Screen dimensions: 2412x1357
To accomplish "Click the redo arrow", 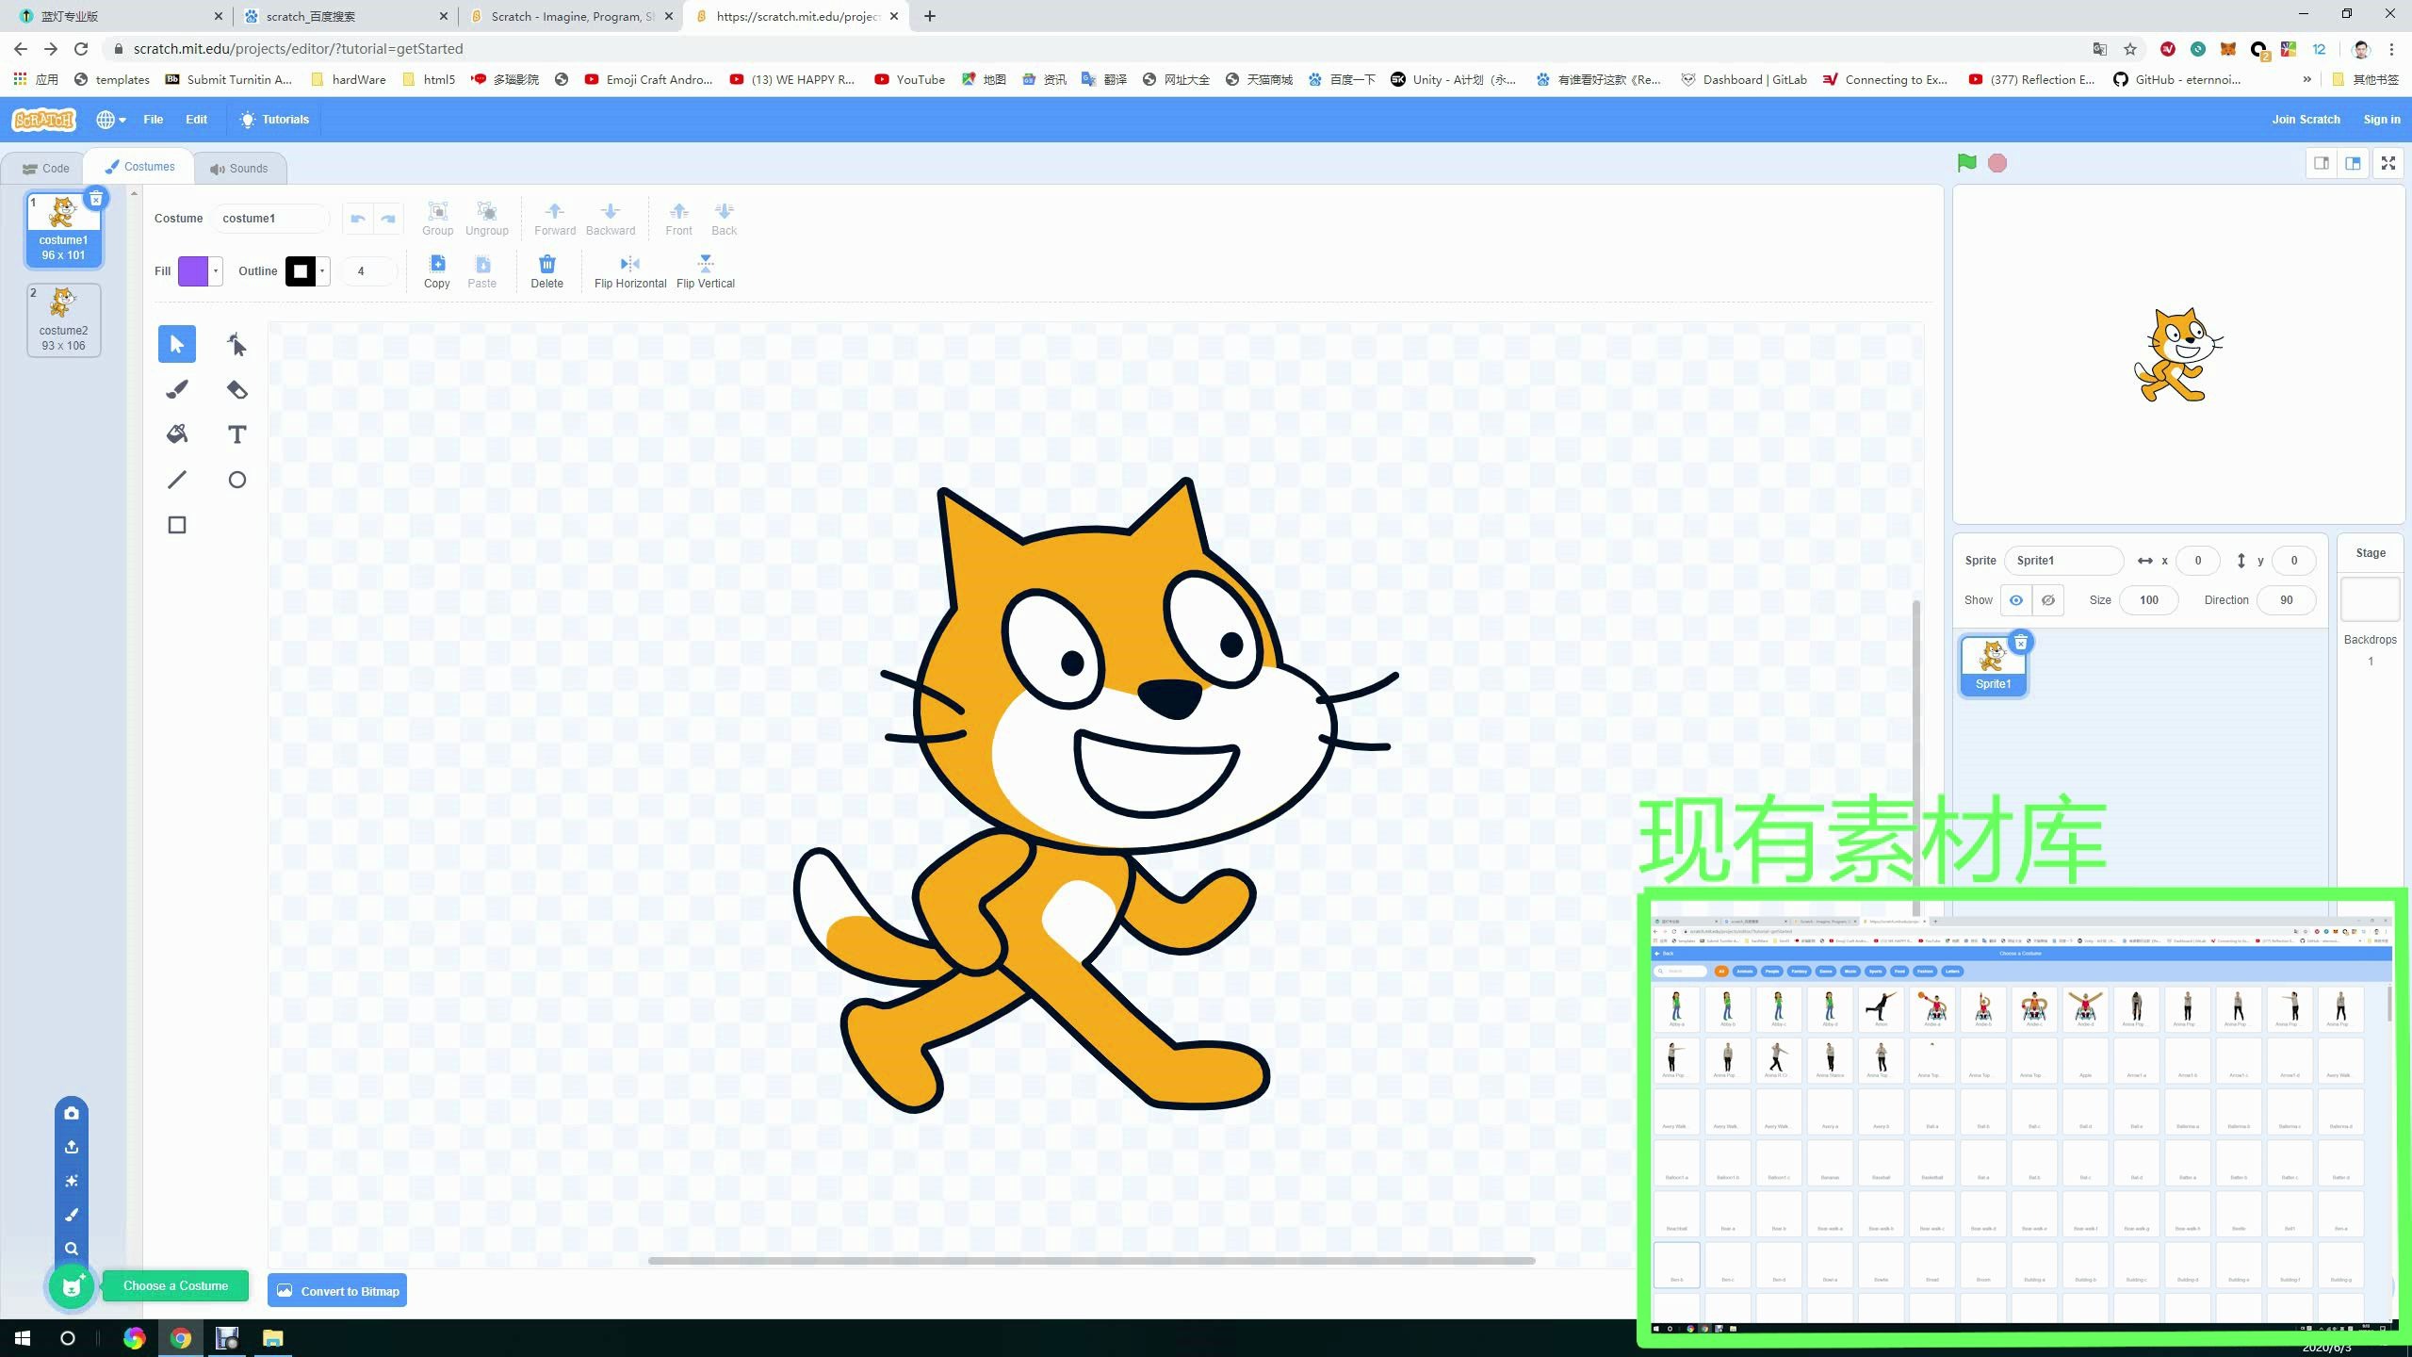I will tap(388, 219).
